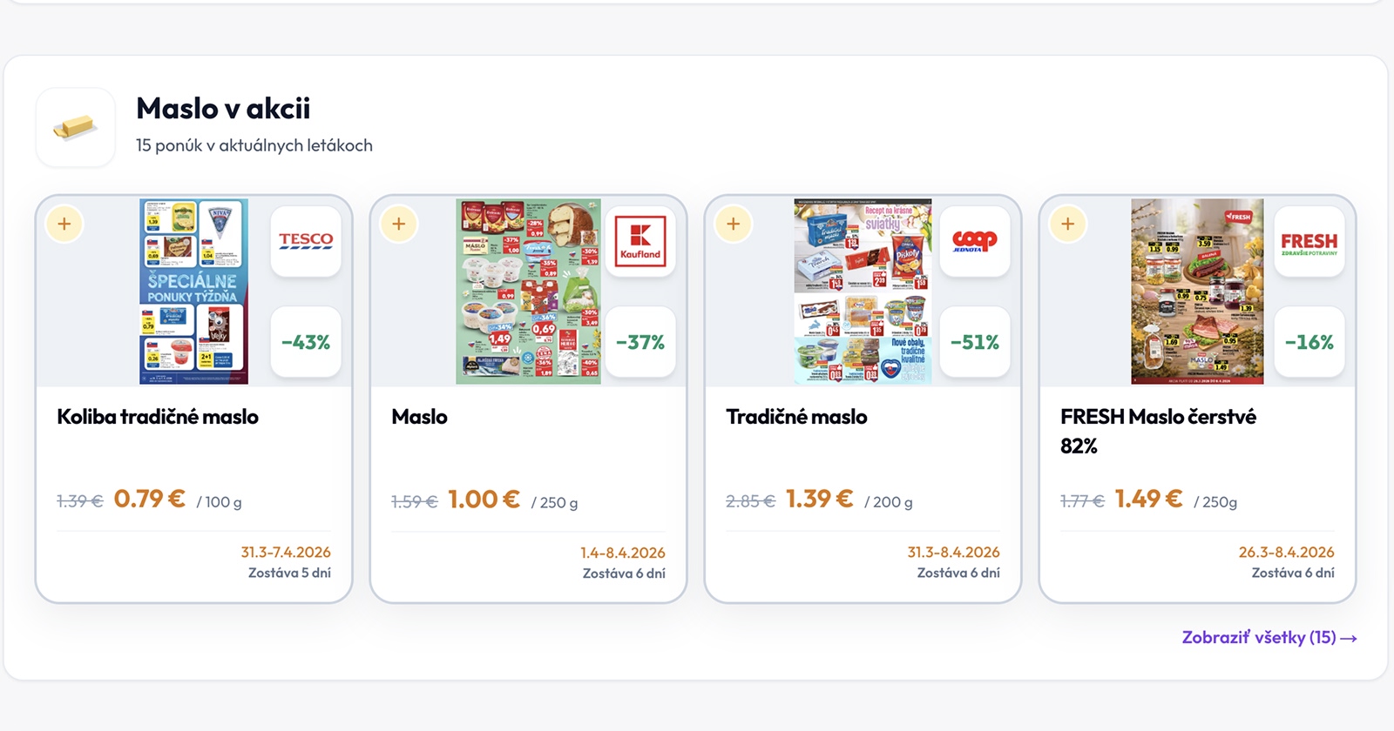This screenshot has height=731, width=1394.
Task: Click the 1.00 € Kaufland butter price
Action: click(x=484, y=500)
